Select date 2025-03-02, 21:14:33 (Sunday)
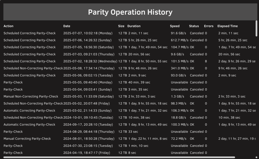This screenshot has height=159, width=259. pos(87,110)
